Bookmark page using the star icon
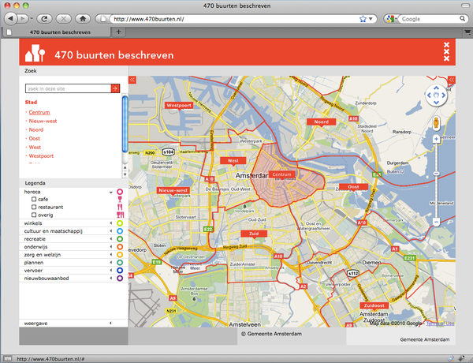 [362, 17]
